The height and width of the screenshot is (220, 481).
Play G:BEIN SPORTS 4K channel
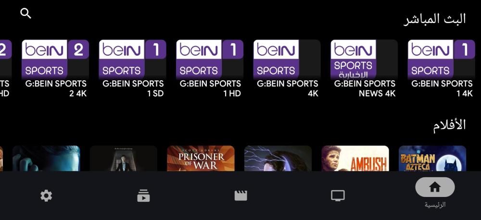[x=287, y=69]
